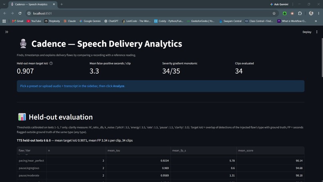The width and height of the screenshot is (323, 182).
Task: Open the LeetCode bookmark
Action: tap(136, 21)
